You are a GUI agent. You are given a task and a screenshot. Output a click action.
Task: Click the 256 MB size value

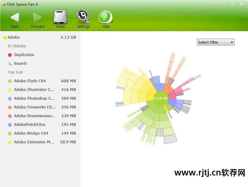68,107
